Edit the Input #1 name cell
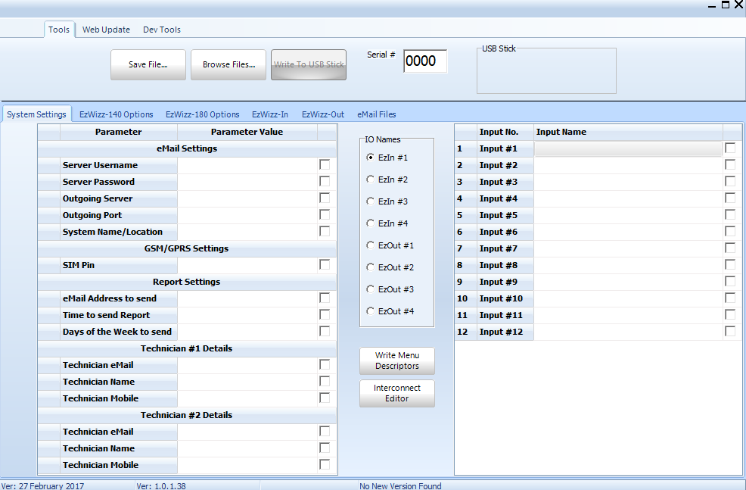Image resolution: width=746 pixels, height=490 pixels. tap(628, 148)
